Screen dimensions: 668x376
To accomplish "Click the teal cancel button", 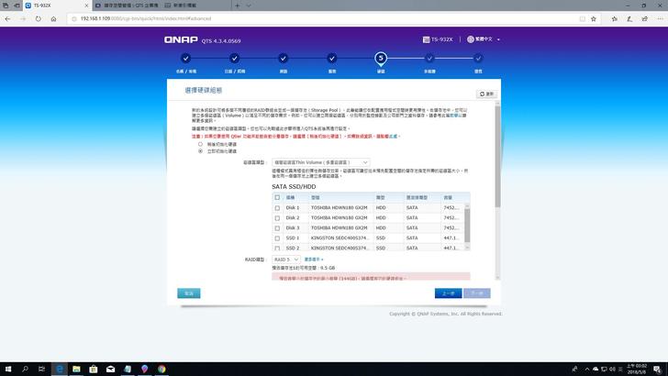I will [189, 293].
